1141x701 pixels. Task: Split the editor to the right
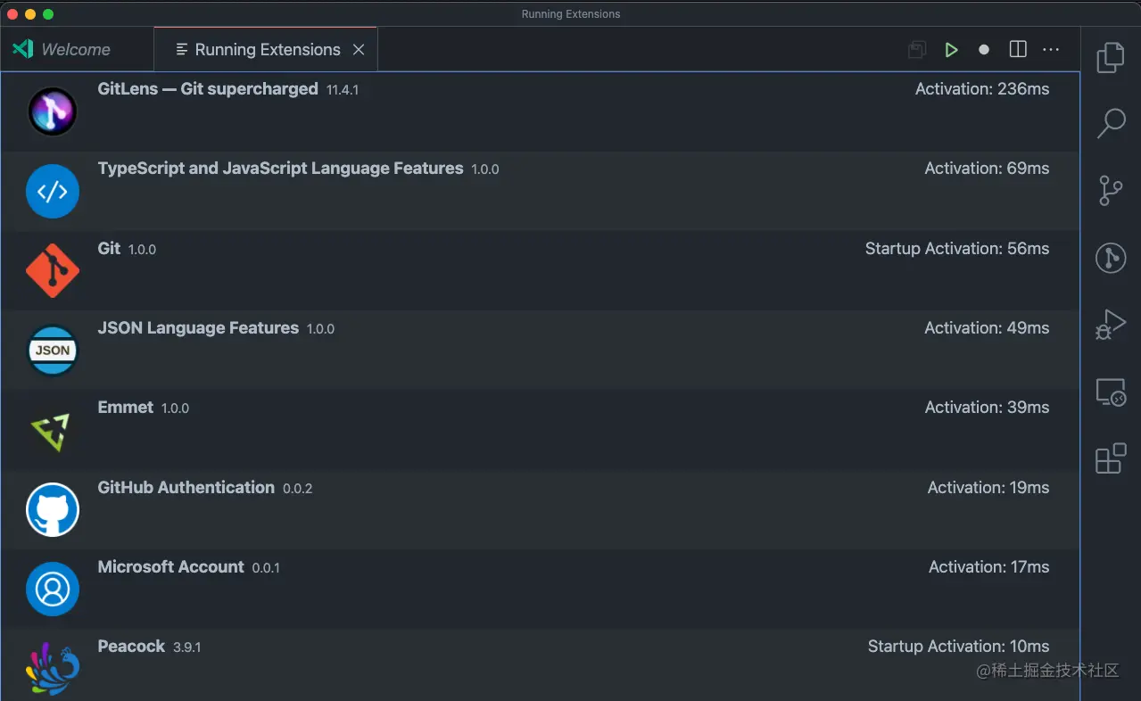(x=1018, y=50)
